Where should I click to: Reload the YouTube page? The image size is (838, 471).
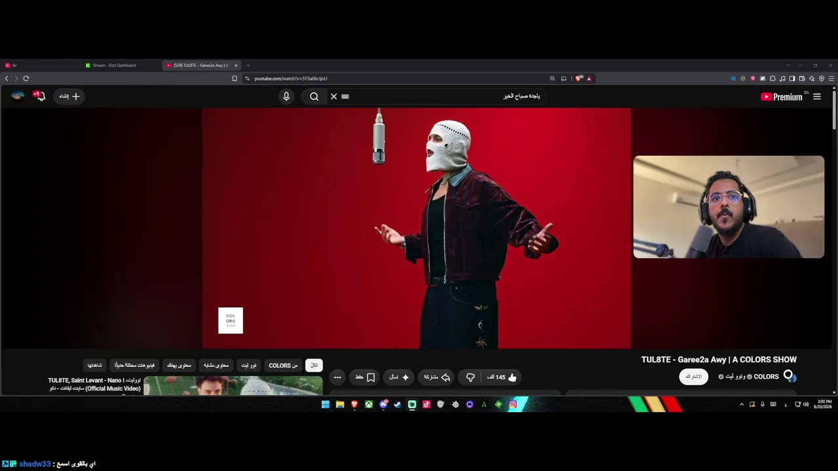pyautogui.click(x=26, y=78)
